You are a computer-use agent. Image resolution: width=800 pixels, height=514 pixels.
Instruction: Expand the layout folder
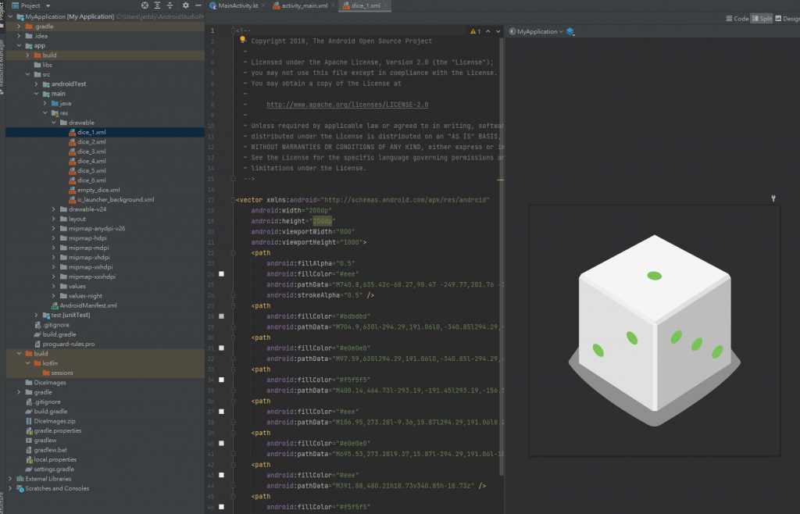(x=54, y=219)
